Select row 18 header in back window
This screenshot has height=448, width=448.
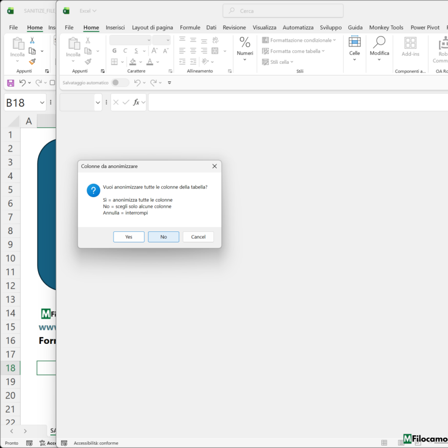click(x=10, y=367)
